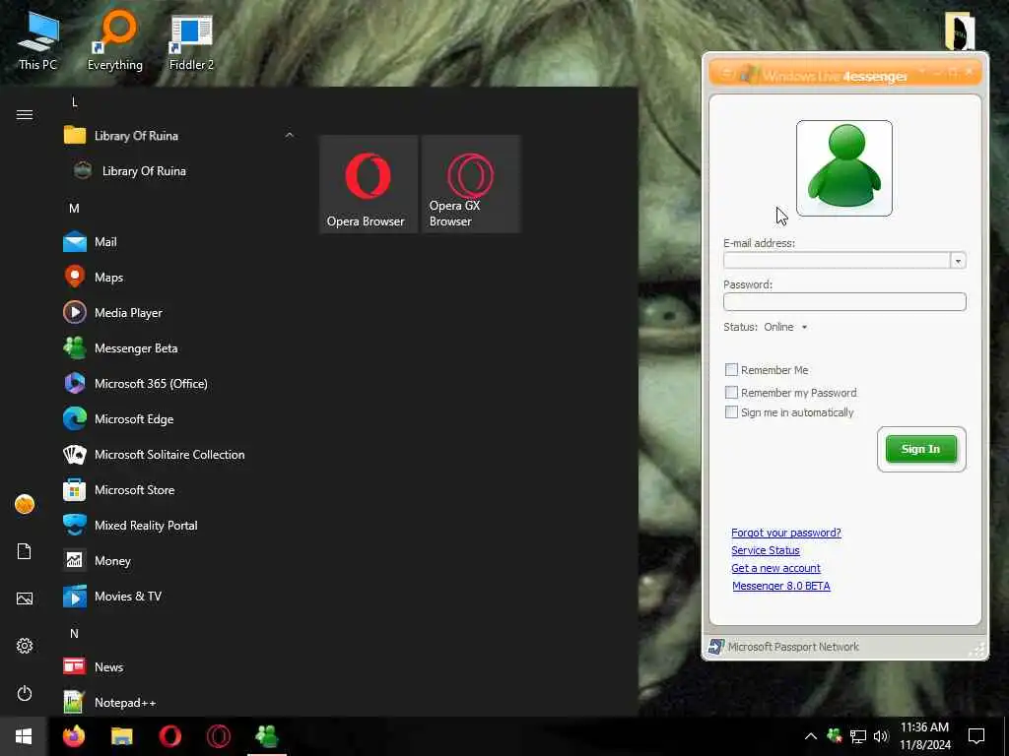The width and height of the screenshot is (1009, 756).
Task: Open Pictures from Start sidebar
Action: click(x=25, y=598)
